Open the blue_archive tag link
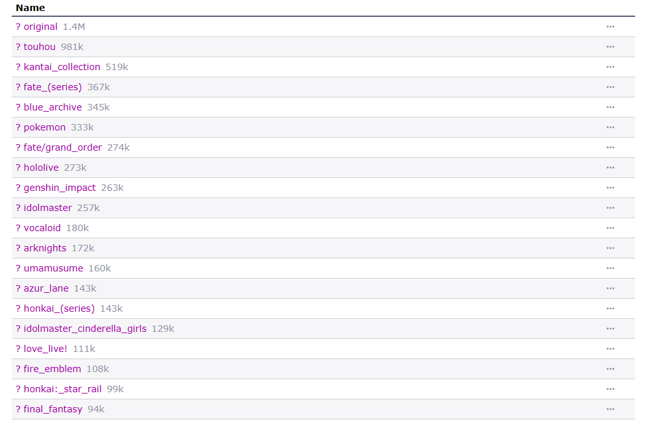The image size is (652, 426). pos(53,107)
